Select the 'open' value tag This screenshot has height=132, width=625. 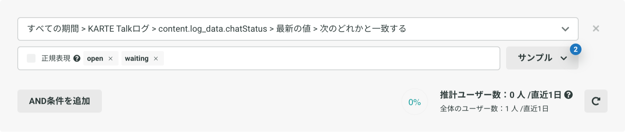pyautogui.click(x=95, y=58)
